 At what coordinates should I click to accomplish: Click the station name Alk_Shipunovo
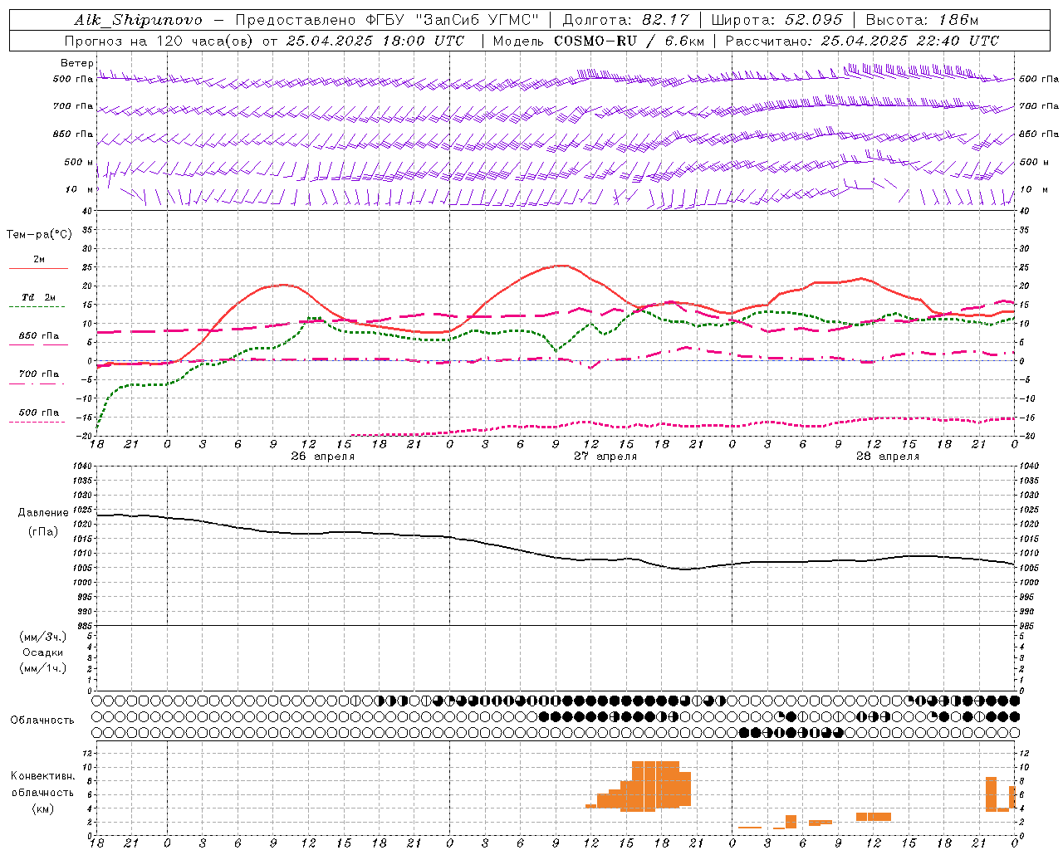point(138,20)
